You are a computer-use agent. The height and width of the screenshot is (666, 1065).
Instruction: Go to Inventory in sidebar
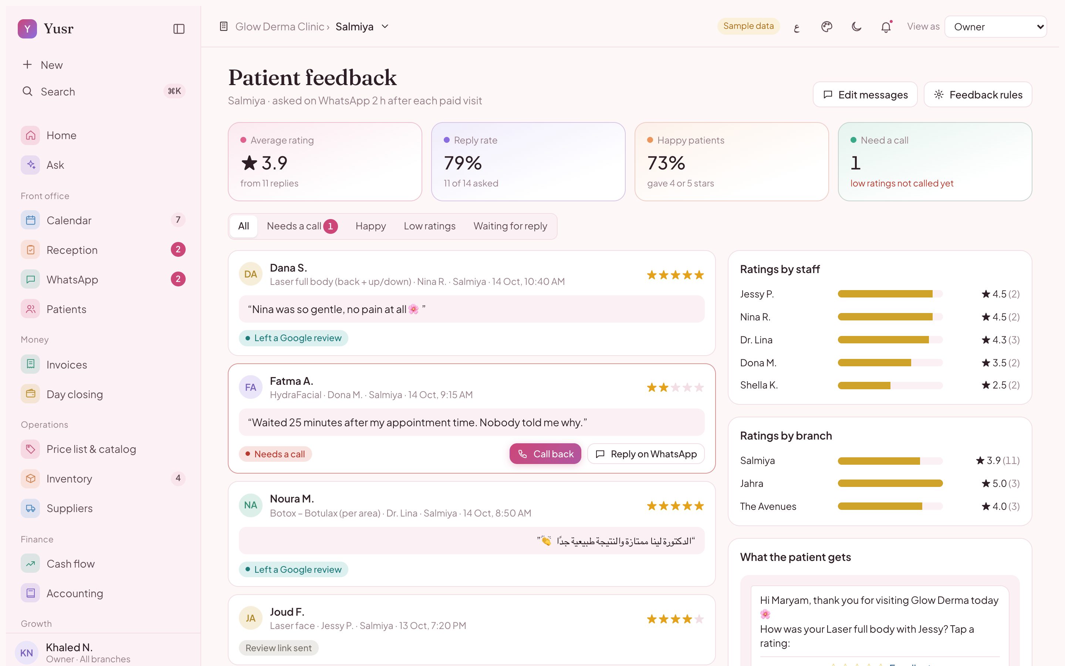(x=103, y=478)
